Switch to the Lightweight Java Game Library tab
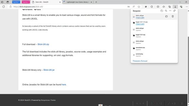The width and height of the screenshot is (189, 106). click(x=78, y=2)
